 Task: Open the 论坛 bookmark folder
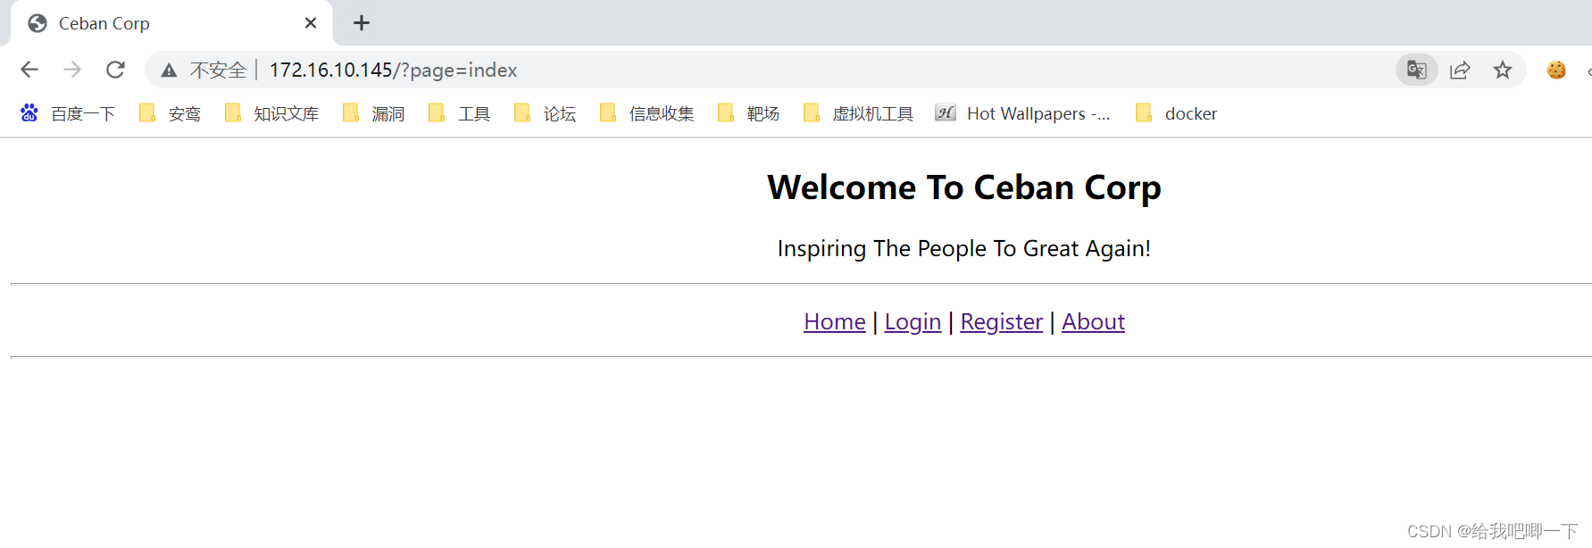pyautogui.click(x=545, y=113)
